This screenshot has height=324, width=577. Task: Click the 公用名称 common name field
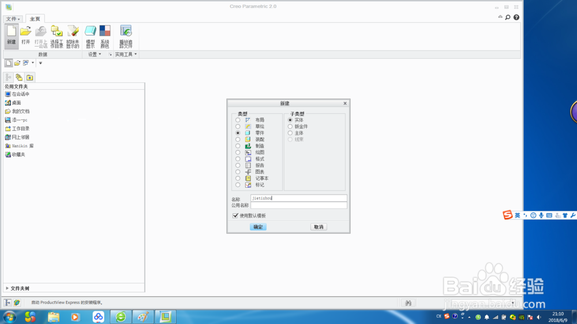pos(299,205)
